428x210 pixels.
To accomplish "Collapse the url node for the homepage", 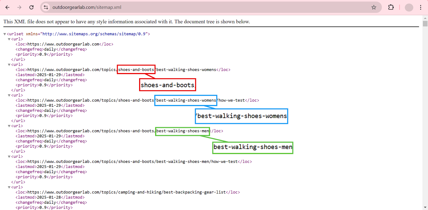I will [x=9, y=39].
